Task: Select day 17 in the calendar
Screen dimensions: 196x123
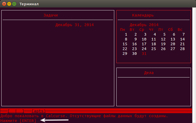Action: click(x=144, y=44)
